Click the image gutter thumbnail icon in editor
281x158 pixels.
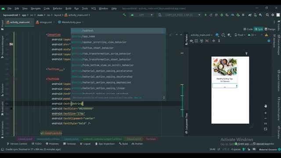pyautogui.click(x=11, y=44)
